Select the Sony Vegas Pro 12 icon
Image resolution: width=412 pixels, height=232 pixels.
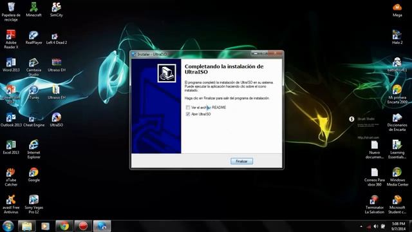click(33, 204)
